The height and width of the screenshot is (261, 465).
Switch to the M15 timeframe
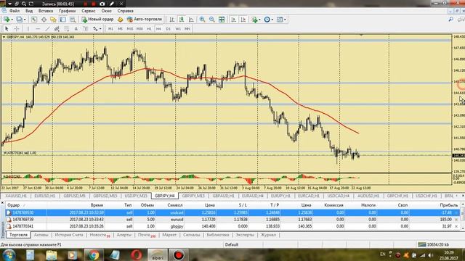(x=129, y=29)
